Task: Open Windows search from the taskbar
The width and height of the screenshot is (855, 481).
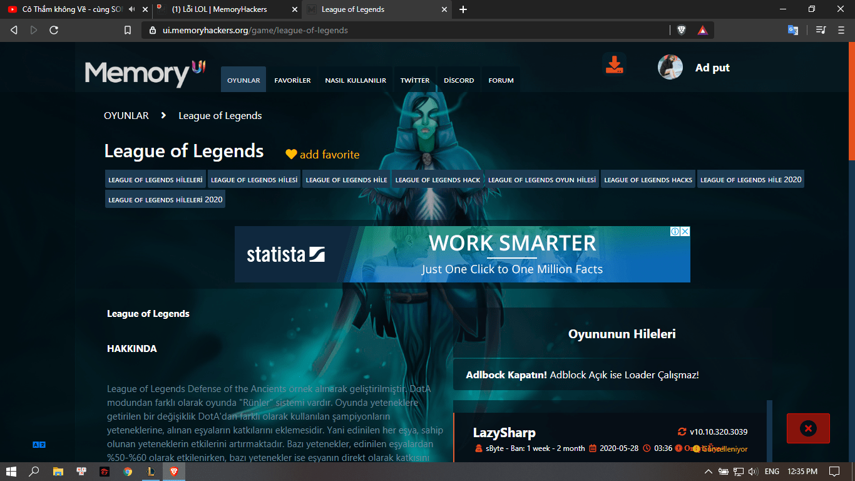Action: [x=34, y=471]
